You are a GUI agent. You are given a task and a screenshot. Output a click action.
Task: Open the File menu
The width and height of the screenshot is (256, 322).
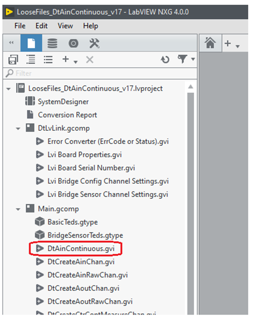(20, 26)
